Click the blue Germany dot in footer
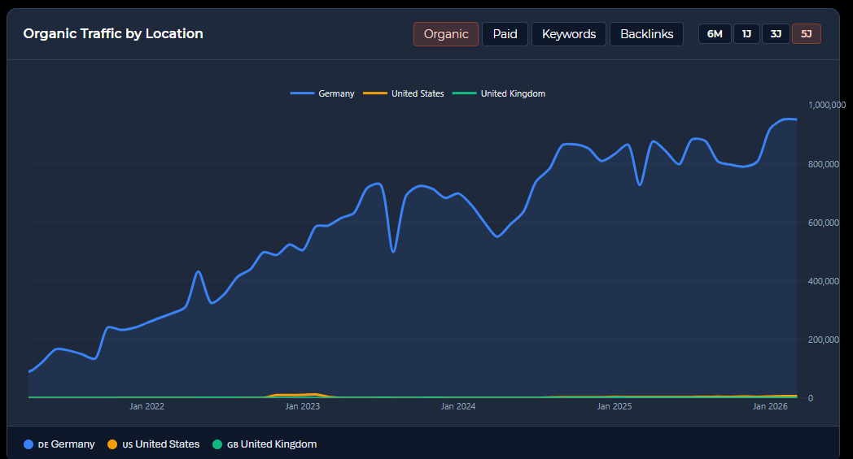This screenshot has height=459, width=853. [29, 444]
